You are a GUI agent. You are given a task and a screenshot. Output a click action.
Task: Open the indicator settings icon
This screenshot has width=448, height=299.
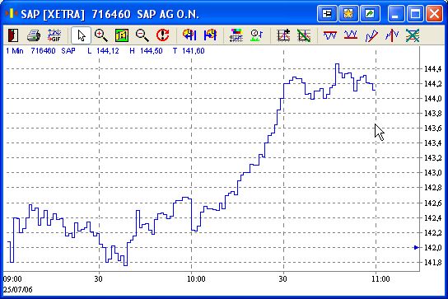click(x=257, y=35)
